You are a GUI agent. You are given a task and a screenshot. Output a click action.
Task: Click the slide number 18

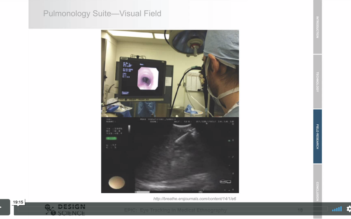click(300, 210)
